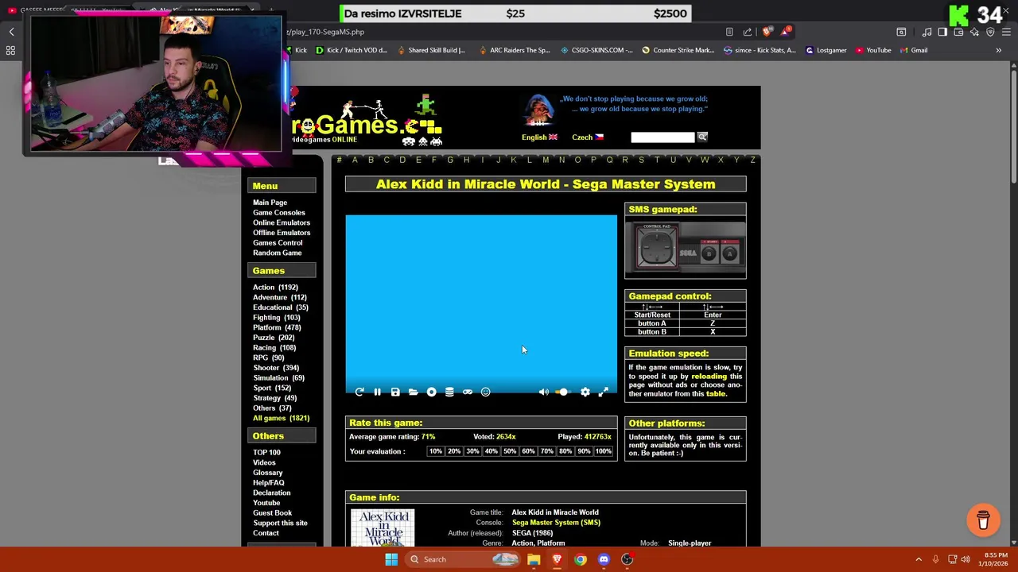Browse Shooter (394) games
The image size is (1018, 572).
click(x=276, y=368)
